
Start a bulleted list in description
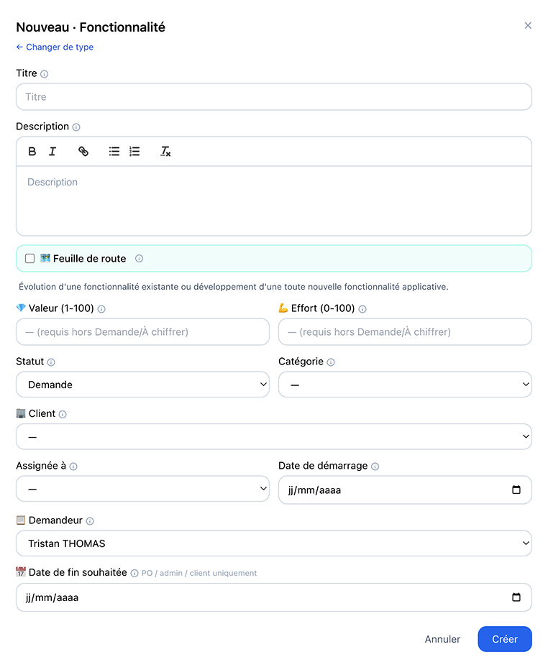pos(114,152)
